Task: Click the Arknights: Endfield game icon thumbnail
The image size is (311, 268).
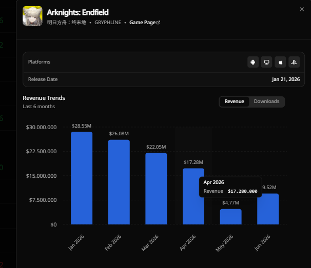Action: [x=32, y=16]
